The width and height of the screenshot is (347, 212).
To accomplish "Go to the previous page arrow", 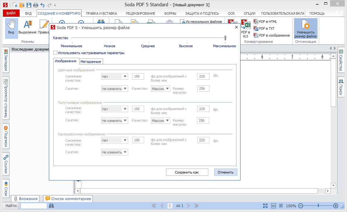I will tap(162, 205).
